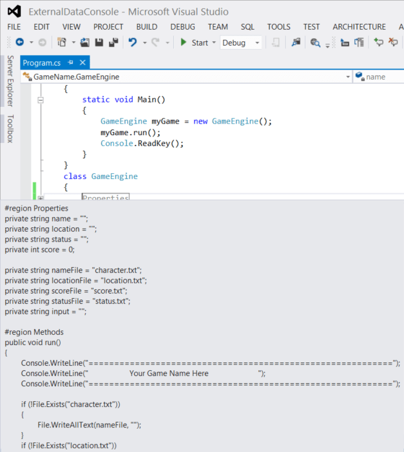Click the 'myGame.run();' code line
The image size is (404, 452).
coord(130,132)
